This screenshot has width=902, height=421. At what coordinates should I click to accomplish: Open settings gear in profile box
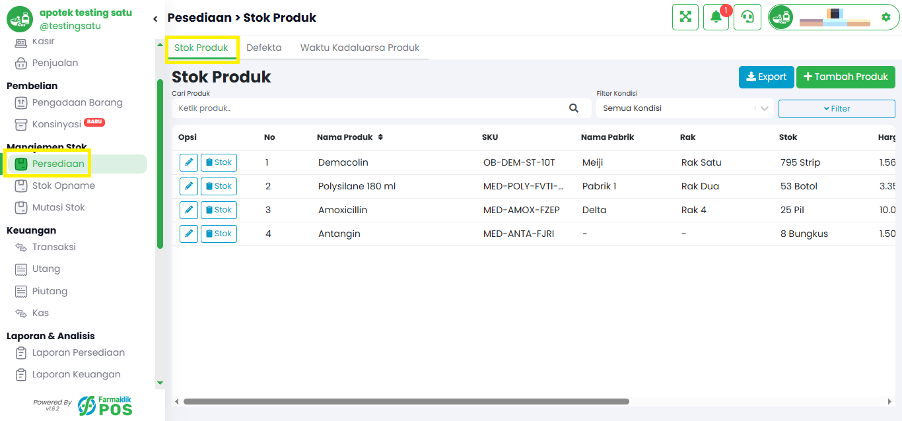(x=886, y=17)
